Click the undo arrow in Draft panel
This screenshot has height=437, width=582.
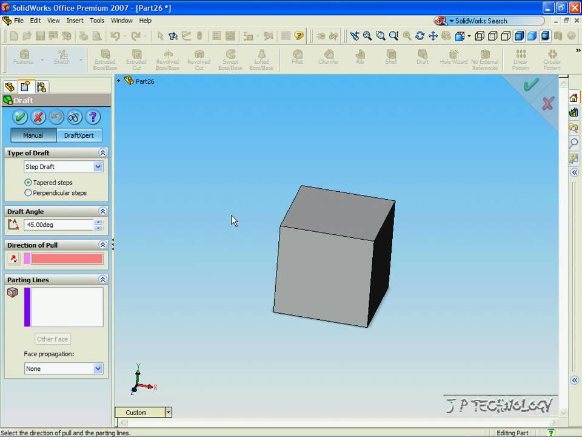tap(56, 117)
